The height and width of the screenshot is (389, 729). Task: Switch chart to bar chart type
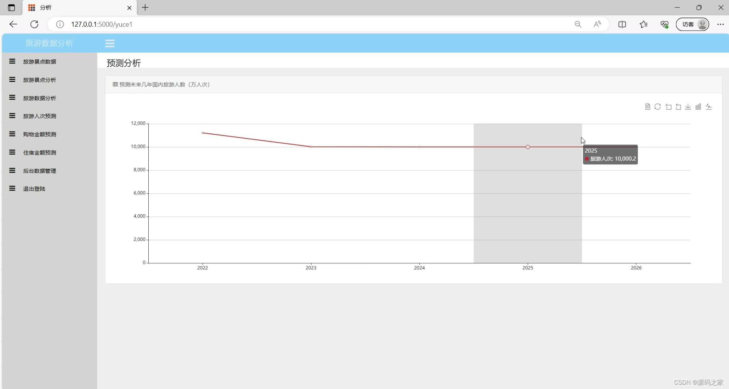click(x=698, y=107)
